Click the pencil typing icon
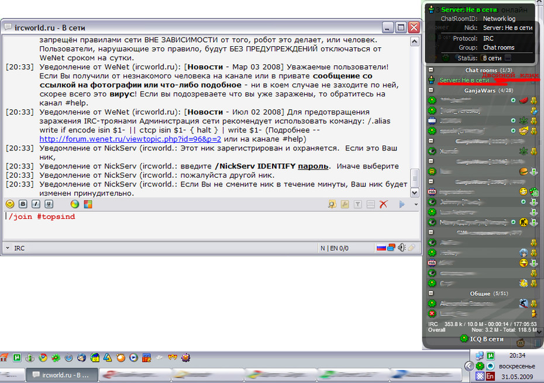The width and height of the screenshot is (544, 383). pos(412,247)
